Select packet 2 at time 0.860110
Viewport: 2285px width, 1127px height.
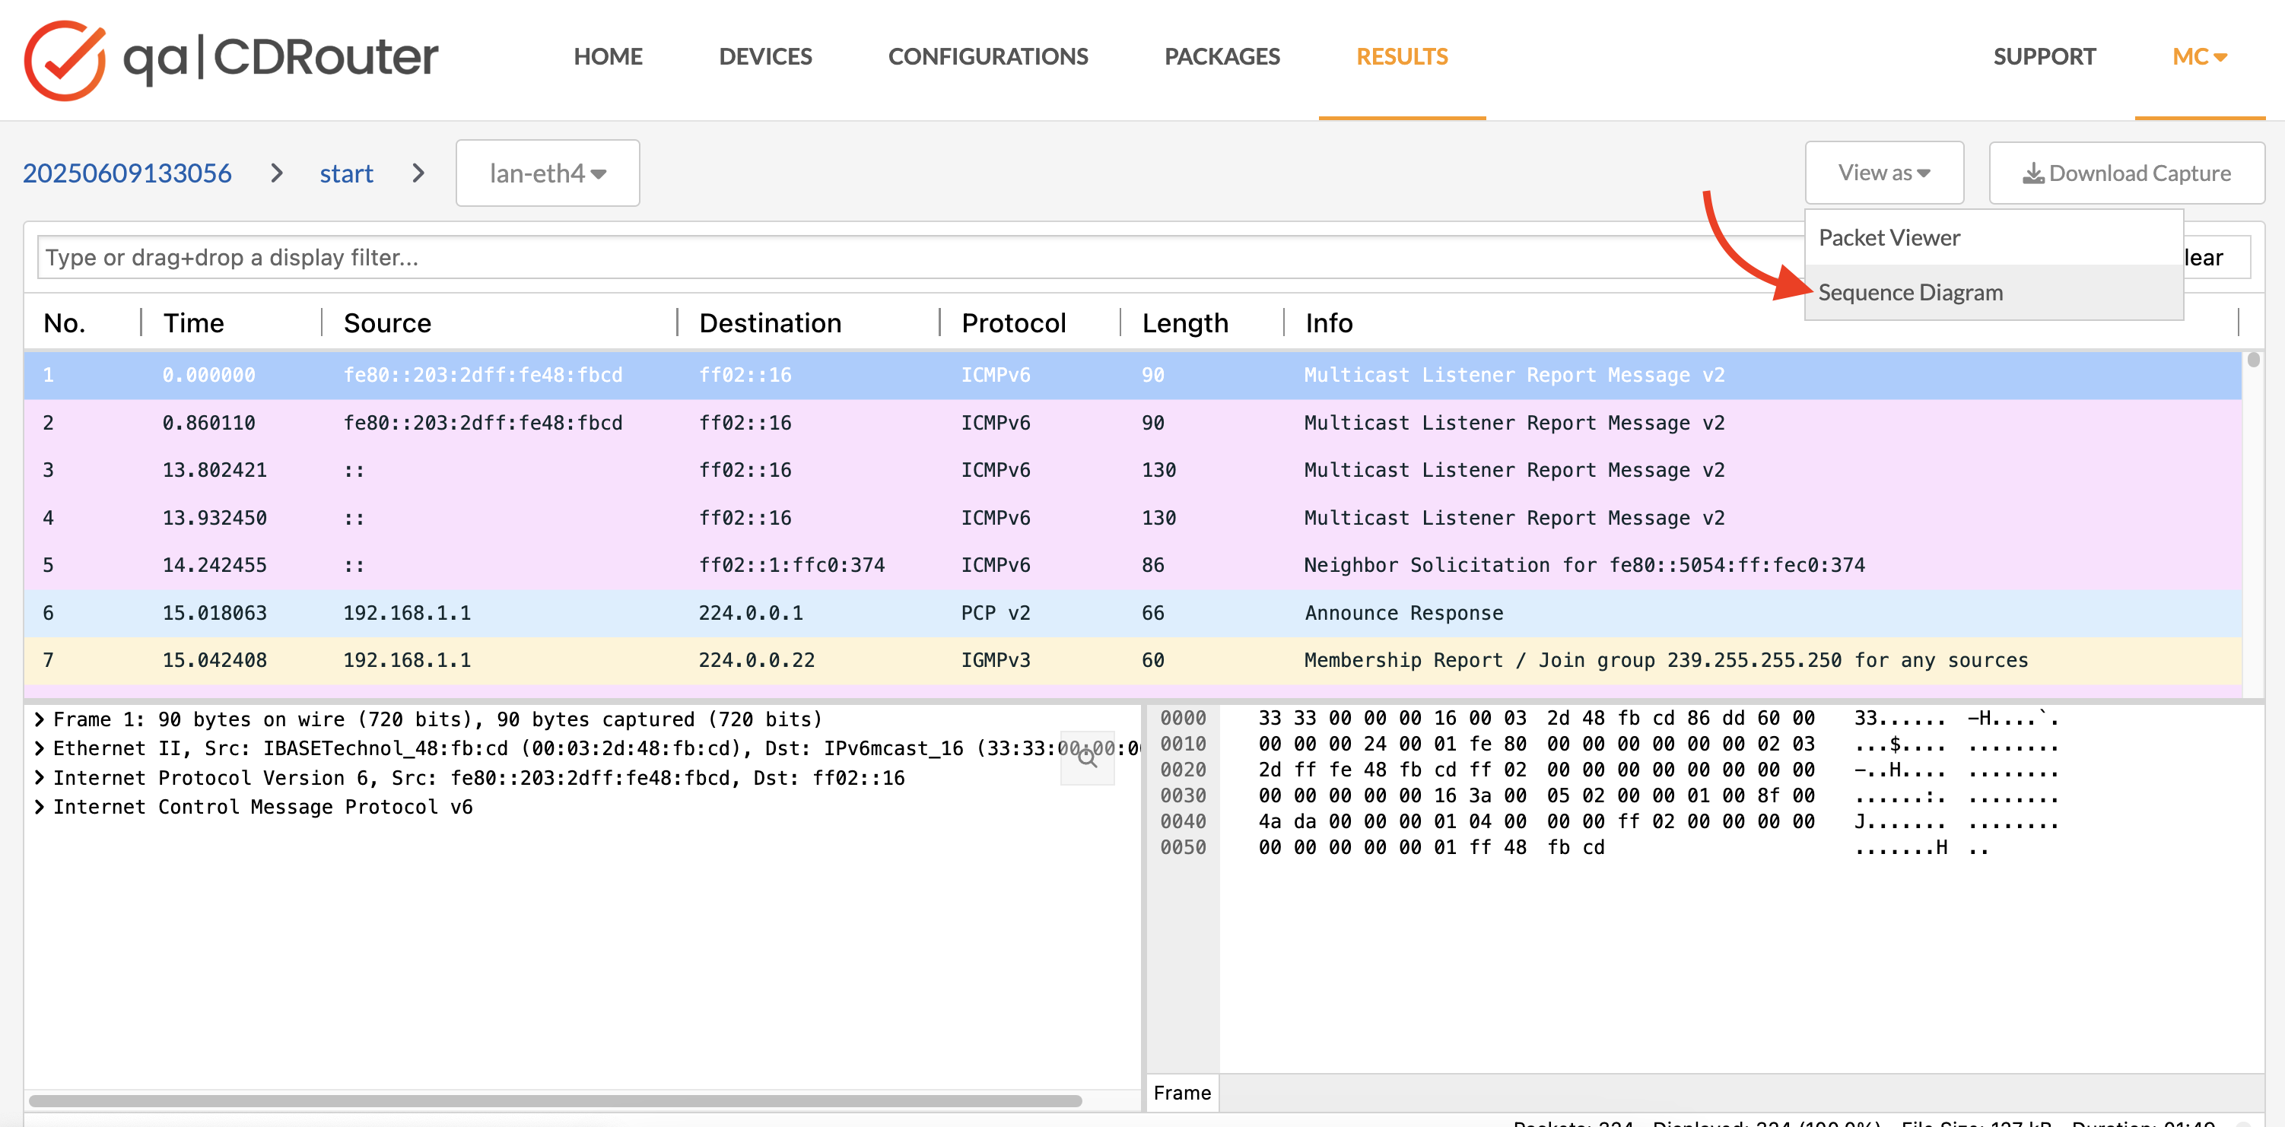[x=1133, y=423]
